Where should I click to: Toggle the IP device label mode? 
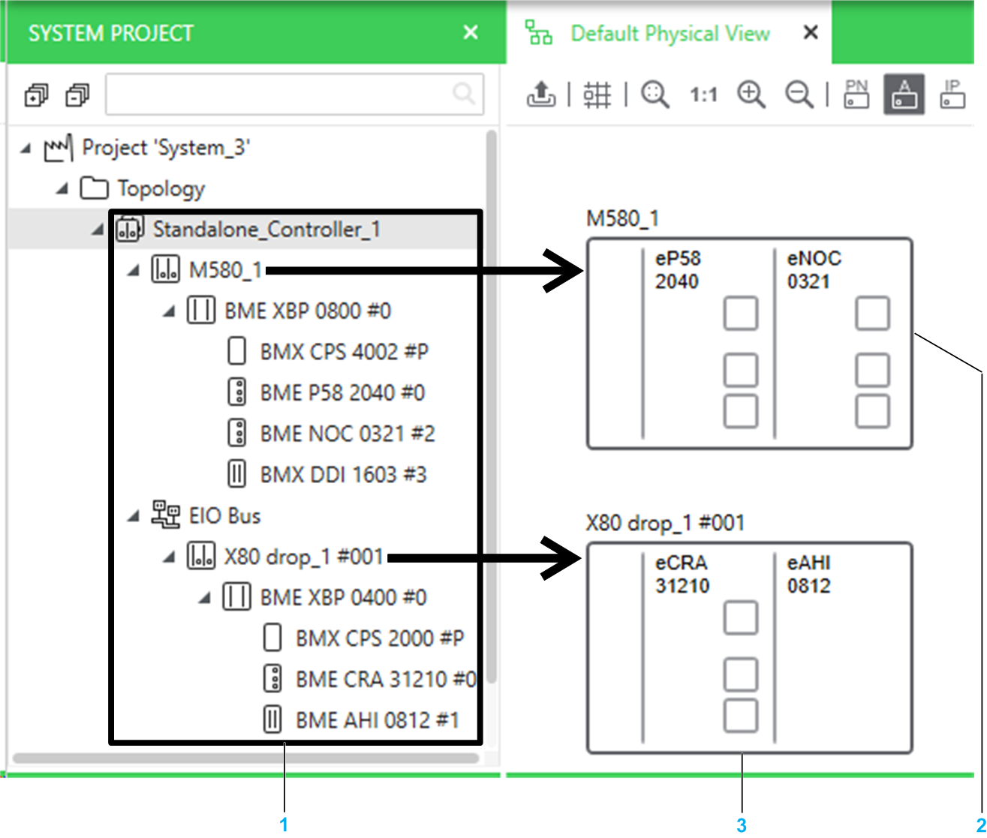952,95
